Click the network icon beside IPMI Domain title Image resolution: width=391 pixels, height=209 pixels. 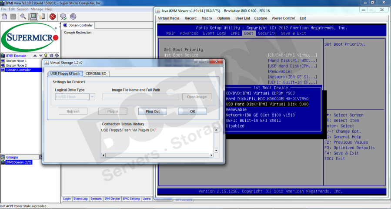point(3,56)
